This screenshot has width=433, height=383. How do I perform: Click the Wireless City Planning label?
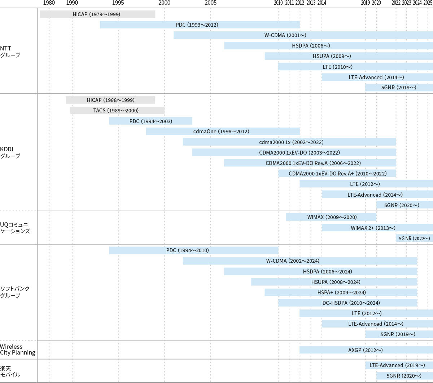pyautogui.click(x=18, y=349)
